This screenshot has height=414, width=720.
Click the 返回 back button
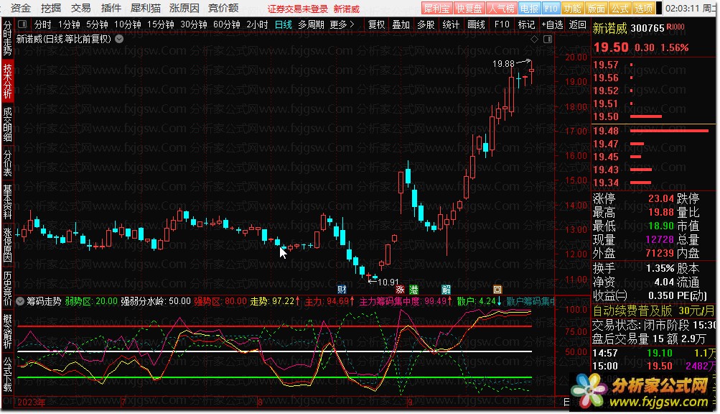[x=578, y=24]
